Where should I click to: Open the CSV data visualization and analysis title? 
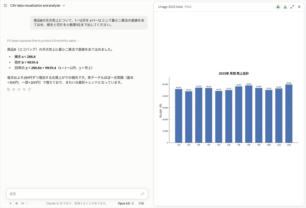click(35, 5)
